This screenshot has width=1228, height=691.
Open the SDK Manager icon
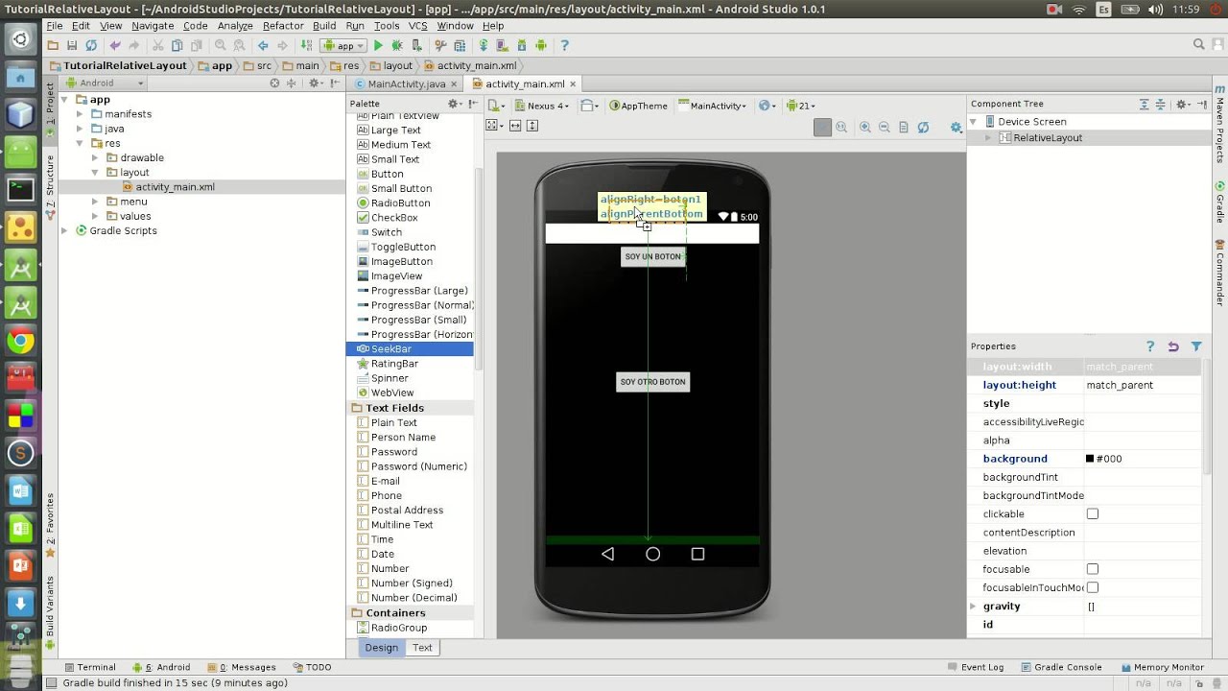[522, 45]
